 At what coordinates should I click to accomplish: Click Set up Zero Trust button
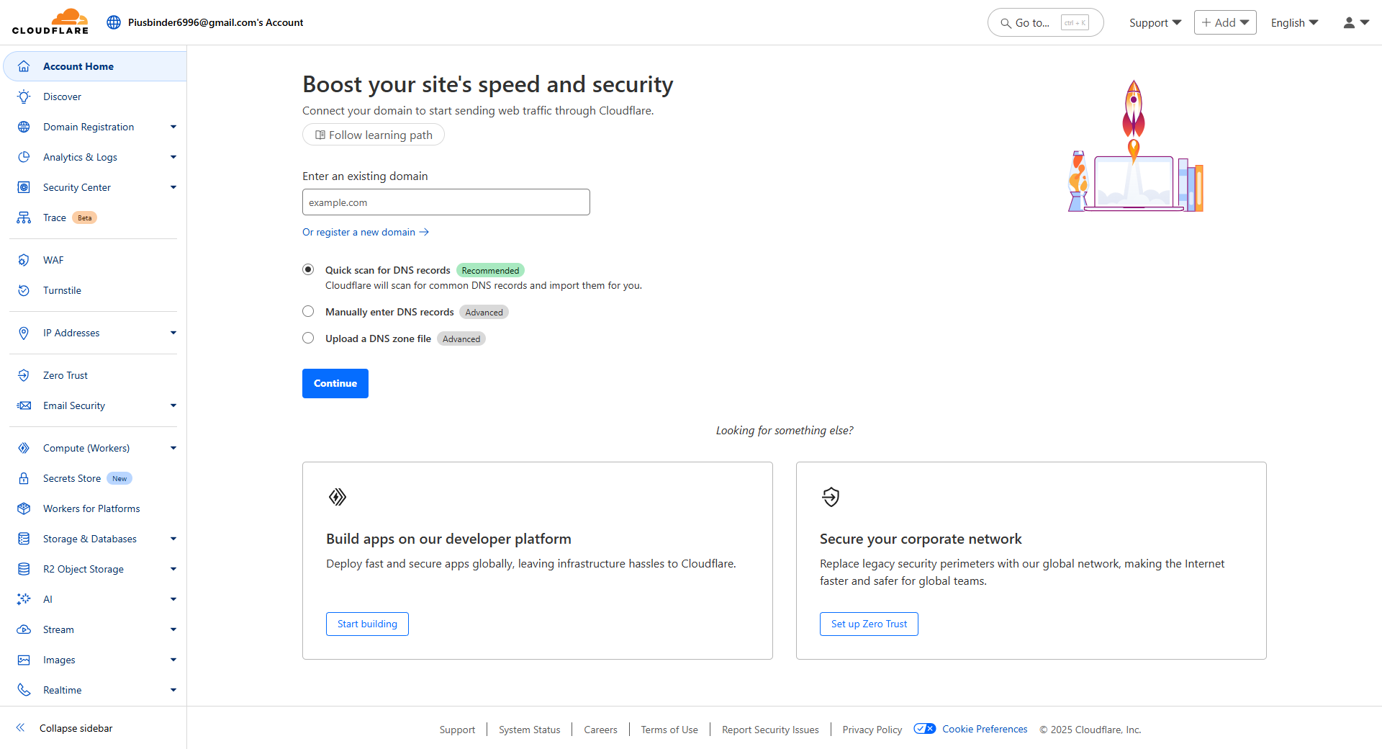[869, 624]
